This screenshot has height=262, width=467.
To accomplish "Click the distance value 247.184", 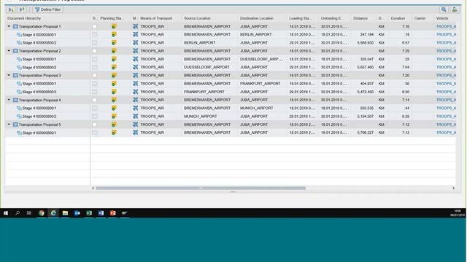I will coord(366,35).
